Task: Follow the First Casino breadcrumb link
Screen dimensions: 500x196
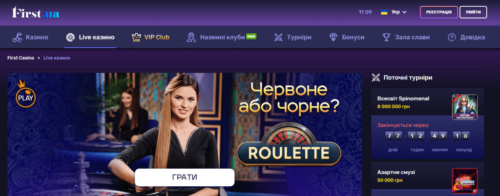Action: (x=21, y=58)
